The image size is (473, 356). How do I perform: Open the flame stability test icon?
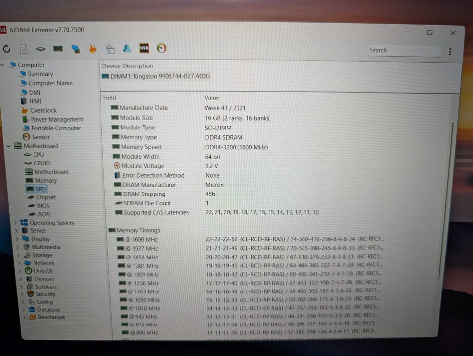point(93,49)
